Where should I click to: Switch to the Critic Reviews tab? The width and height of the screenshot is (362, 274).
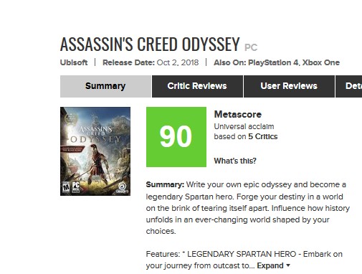click(x=197, y=86)
